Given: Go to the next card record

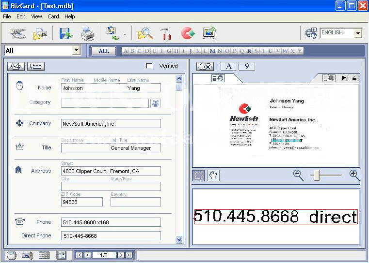Looking at the screenshot, I should pos(121,255).
